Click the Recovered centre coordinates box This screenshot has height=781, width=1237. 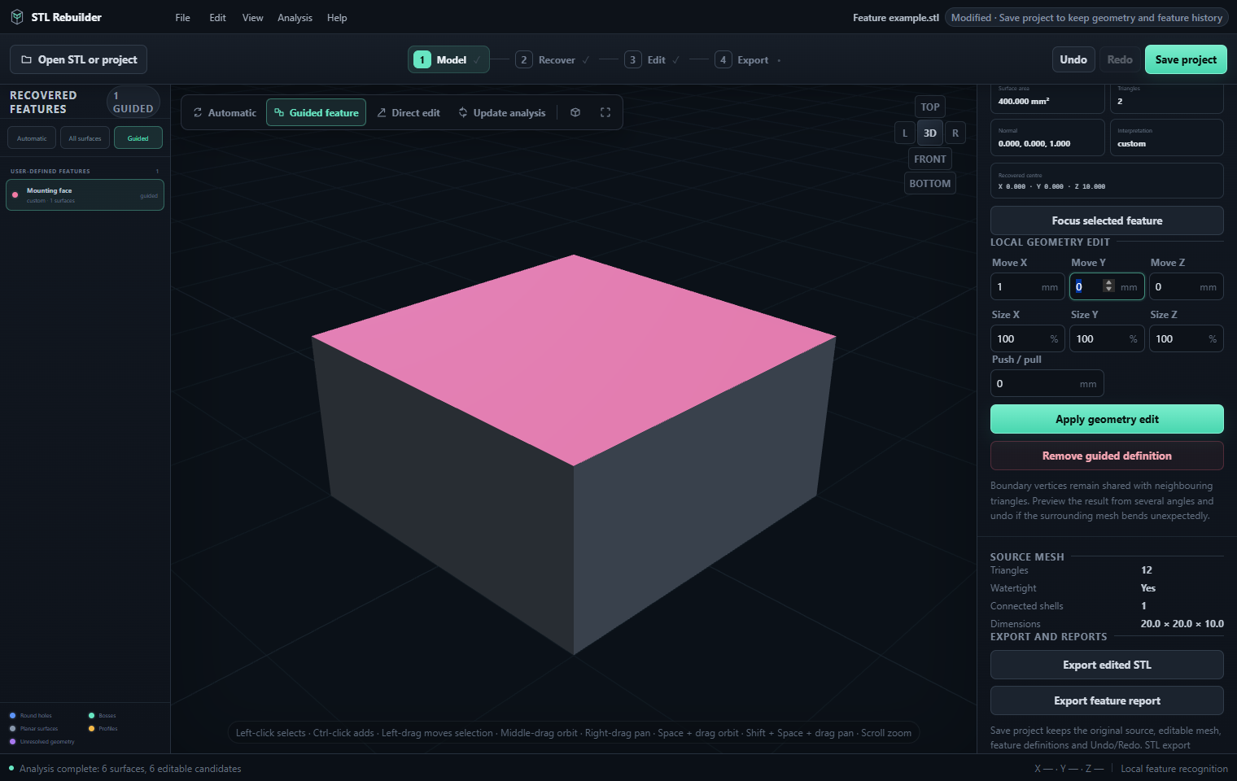coord(1107,181)
